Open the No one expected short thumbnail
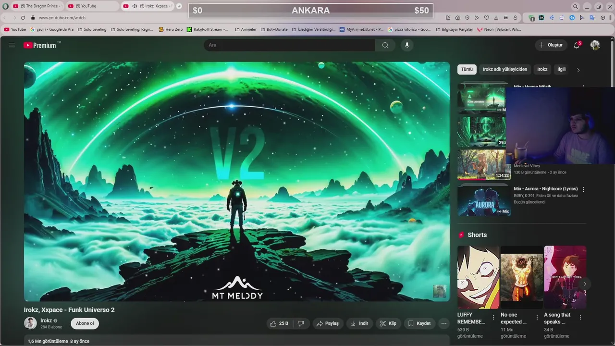Screen dimensions: 615x346 coord(522,277)
